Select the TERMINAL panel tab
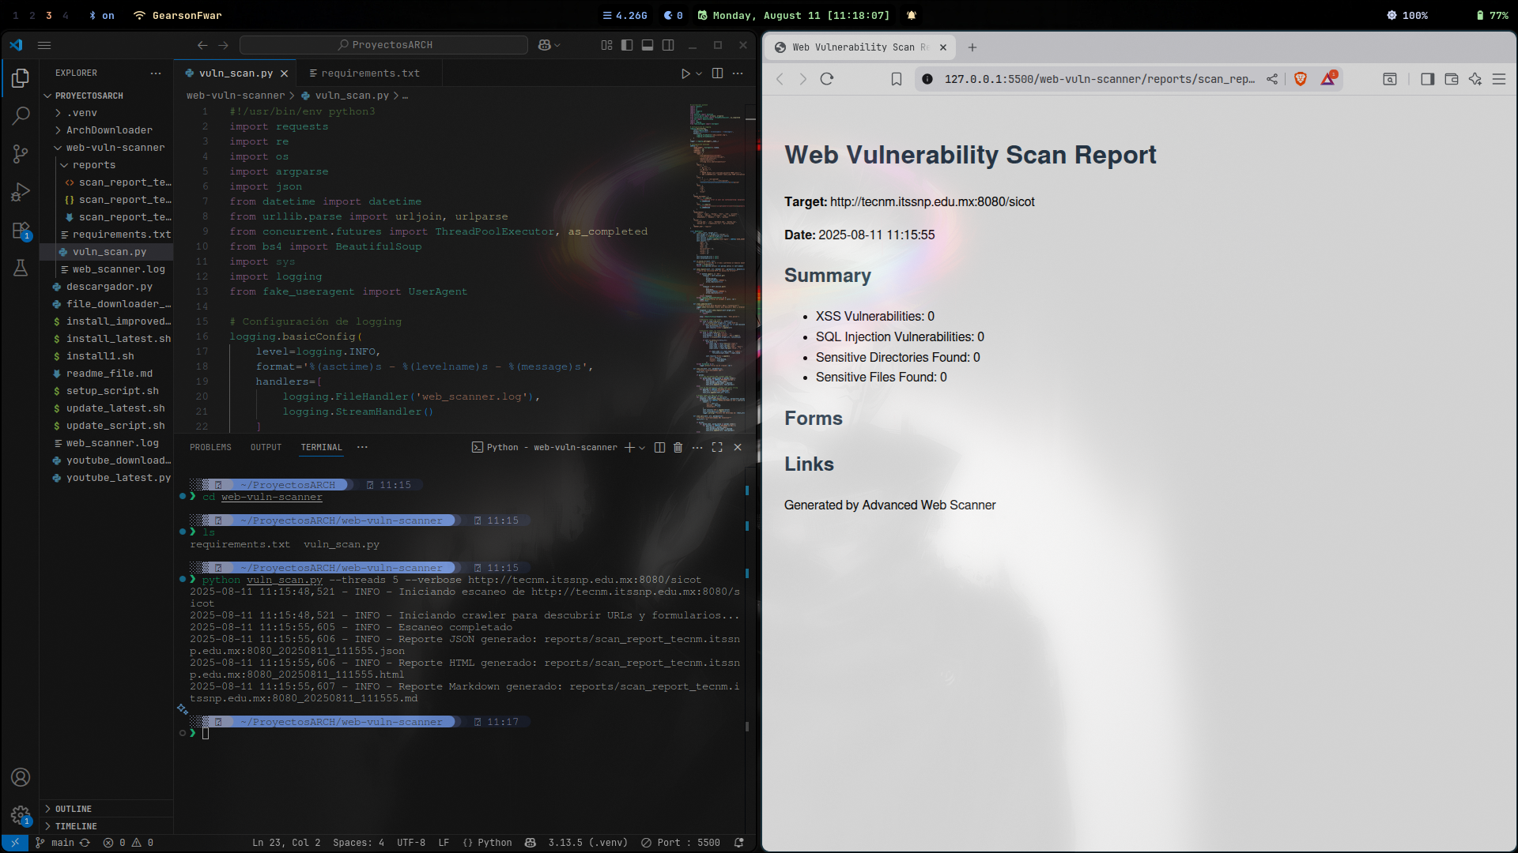 tap(321, 447)
